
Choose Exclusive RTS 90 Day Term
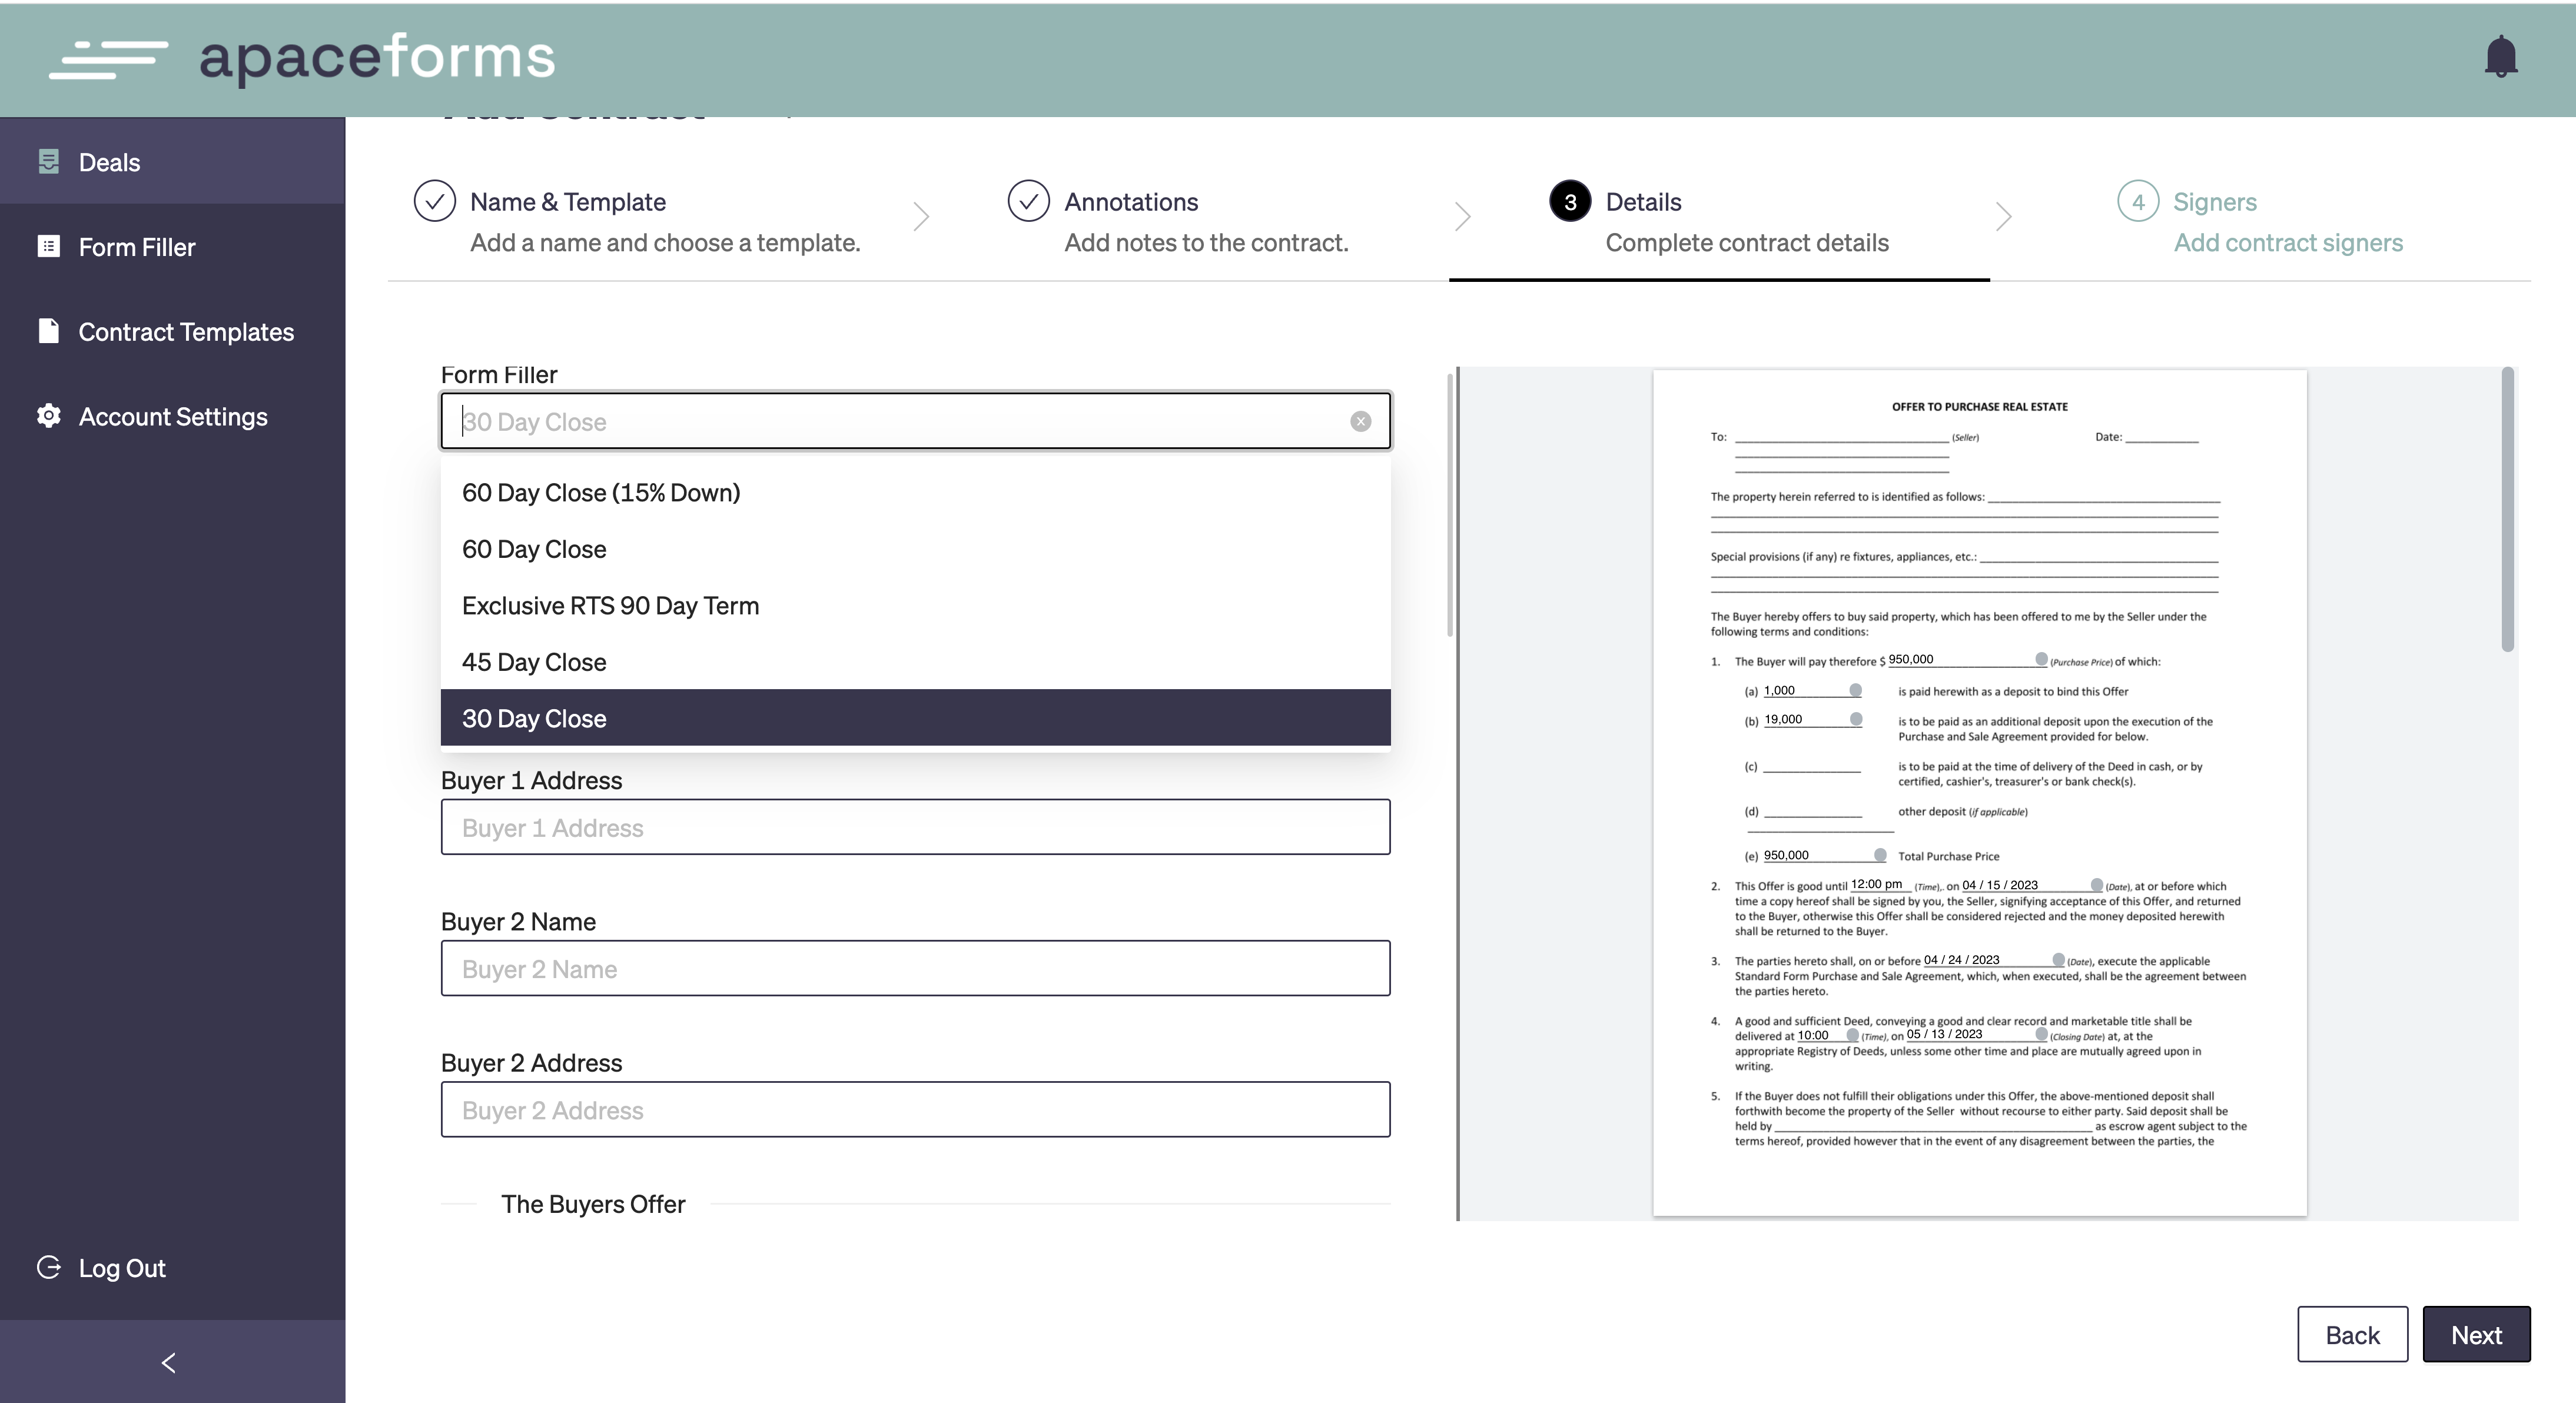point(610,606)
